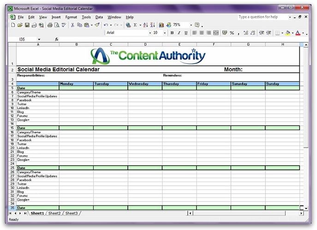Toggle Align Right
317x230 pixels.
pyautogui.click(x=209, y=33)
